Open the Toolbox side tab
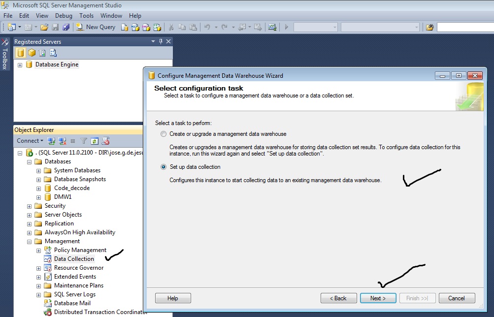Screen dimensions: 494x317 pyautogui.click(x=5, y=54)
